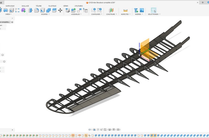The height and width of the screenshot is (138, 209).
Task: Switch to the MAILLAGE tab
Action: [25, 6]
